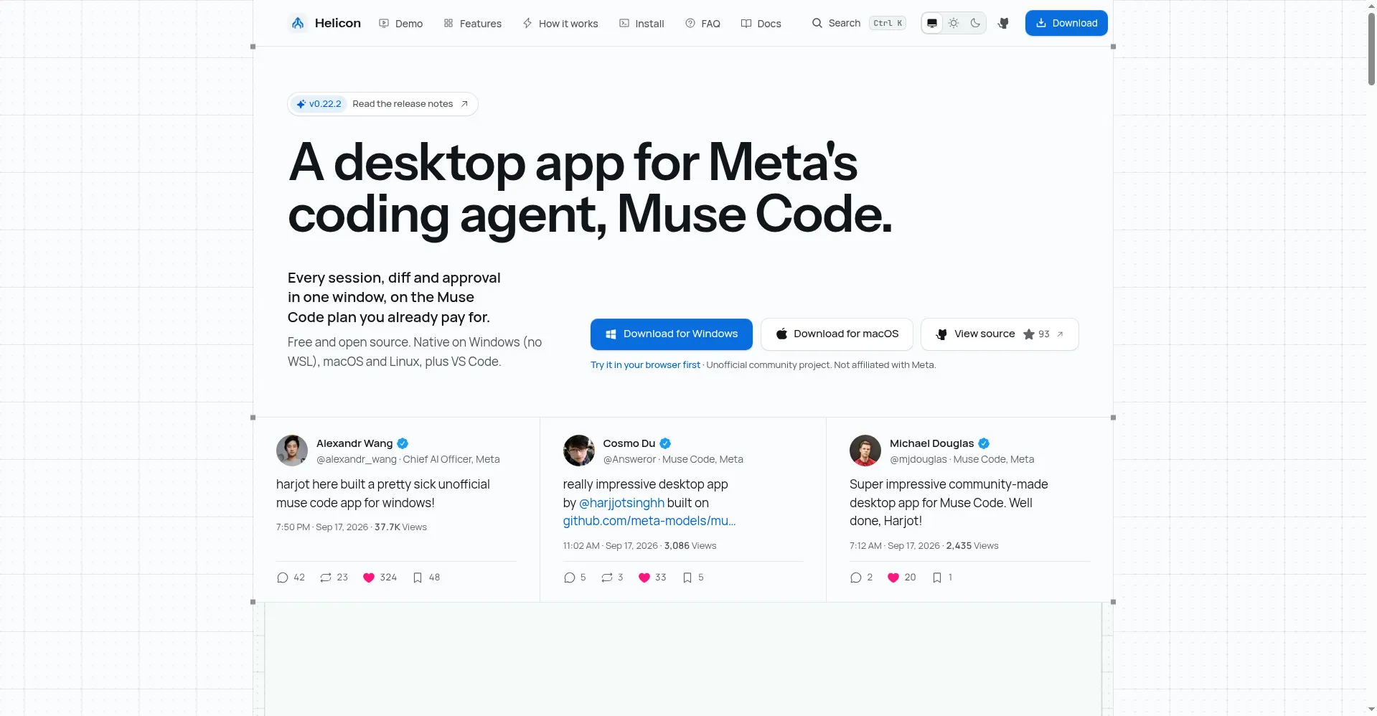Open View source button with 93 stars
Image resolution: width=1377 pixels, height=716 pixels.
[1000, 334]
